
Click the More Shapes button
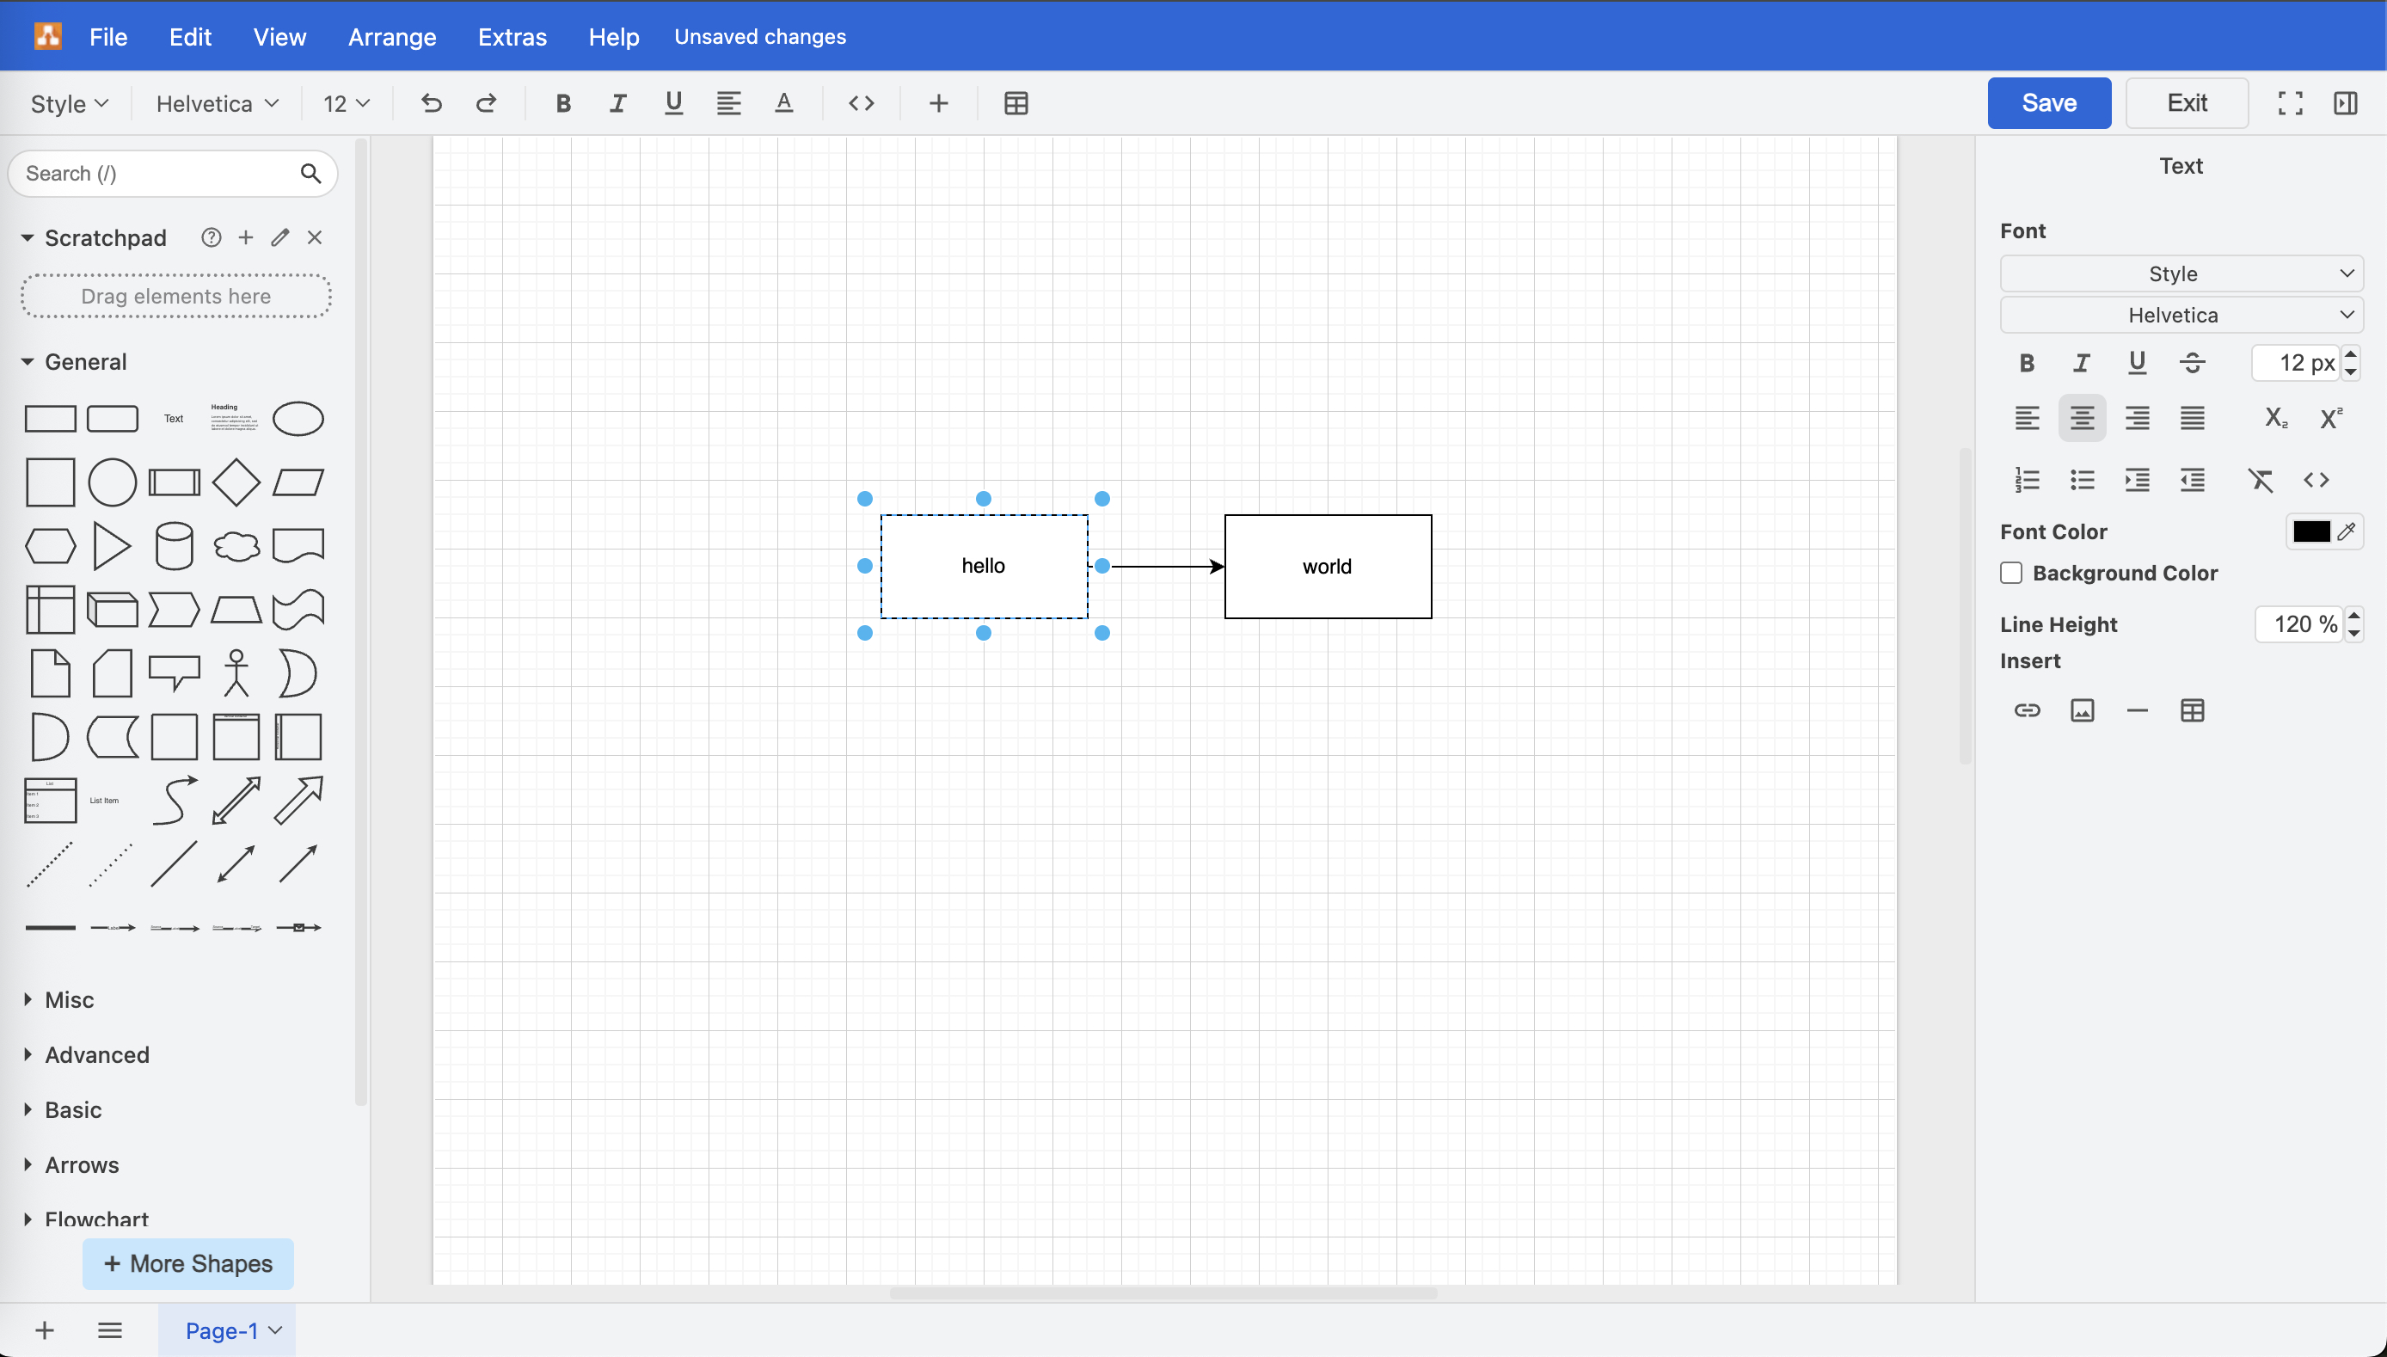click(x=188, y=1264)
